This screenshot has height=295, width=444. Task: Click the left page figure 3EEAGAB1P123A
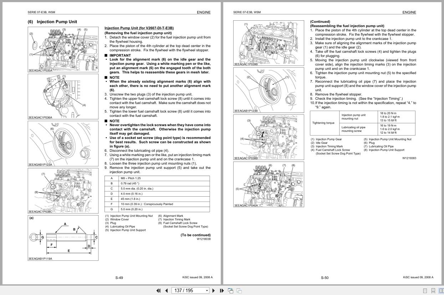click(x=63, y=144)
